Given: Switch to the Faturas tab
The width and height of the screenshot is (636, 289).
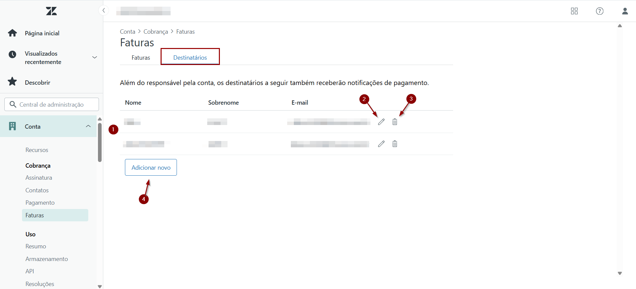Looking at the screenshot, I should pyautogui.click(x=141, y=58).
